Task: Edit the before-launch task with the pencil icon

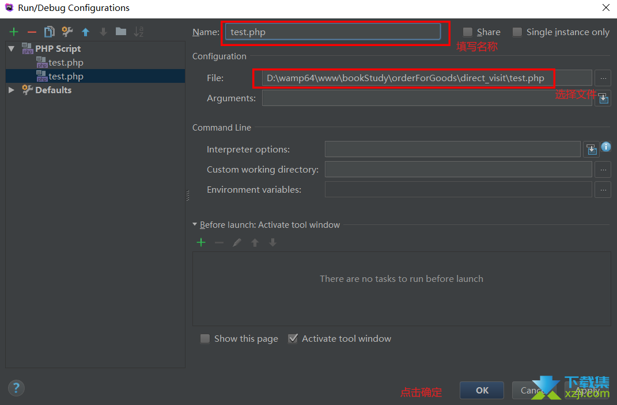Action: tap(237, 242)
